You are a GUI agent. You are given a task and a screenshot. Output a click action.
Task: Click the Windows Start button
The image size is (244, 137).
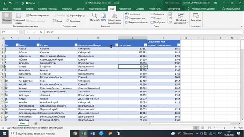coord(4,134)
